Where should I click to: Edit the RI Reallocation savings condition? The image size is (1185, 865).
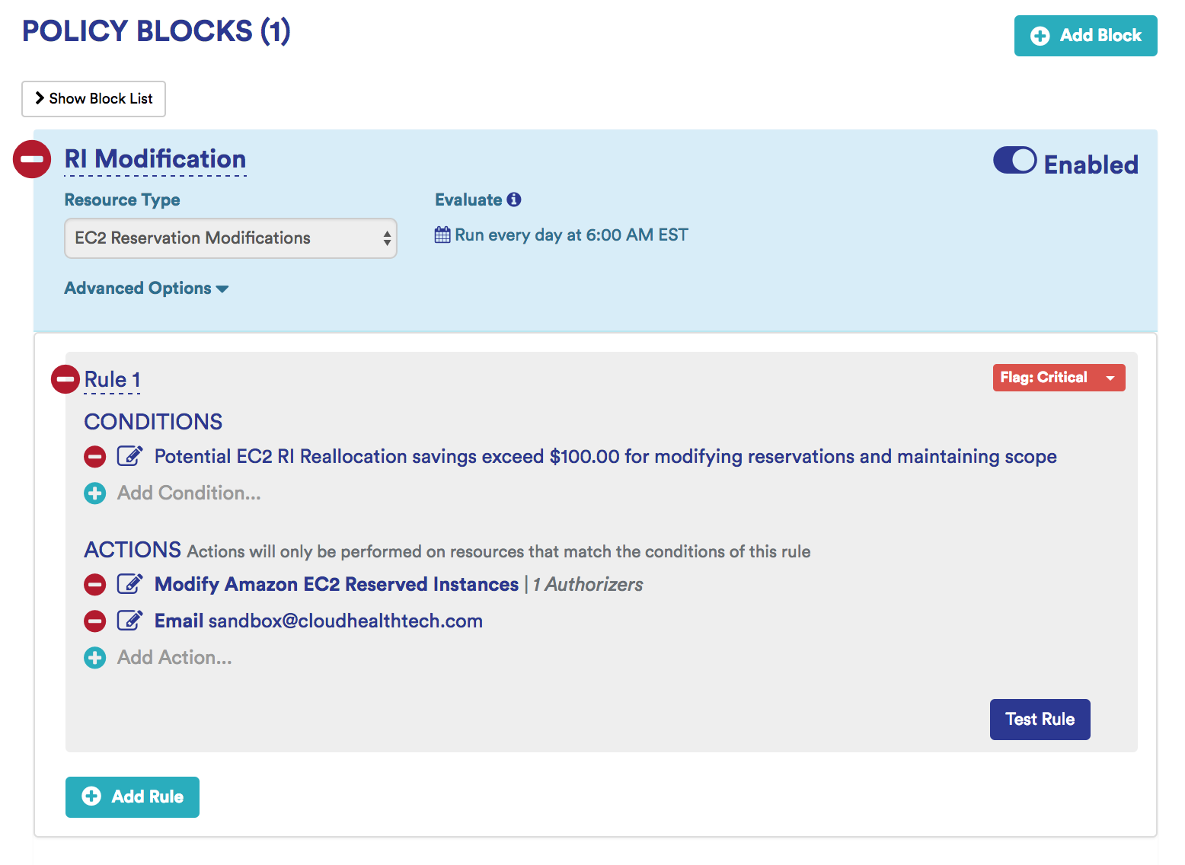(x=129, y=457)
